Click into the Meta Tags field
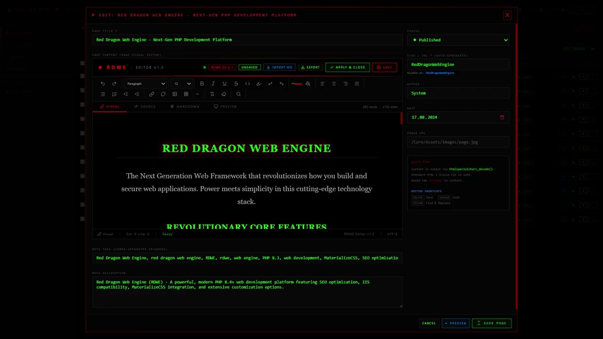Viewport: 603px width, 339px height. point(247,258)
